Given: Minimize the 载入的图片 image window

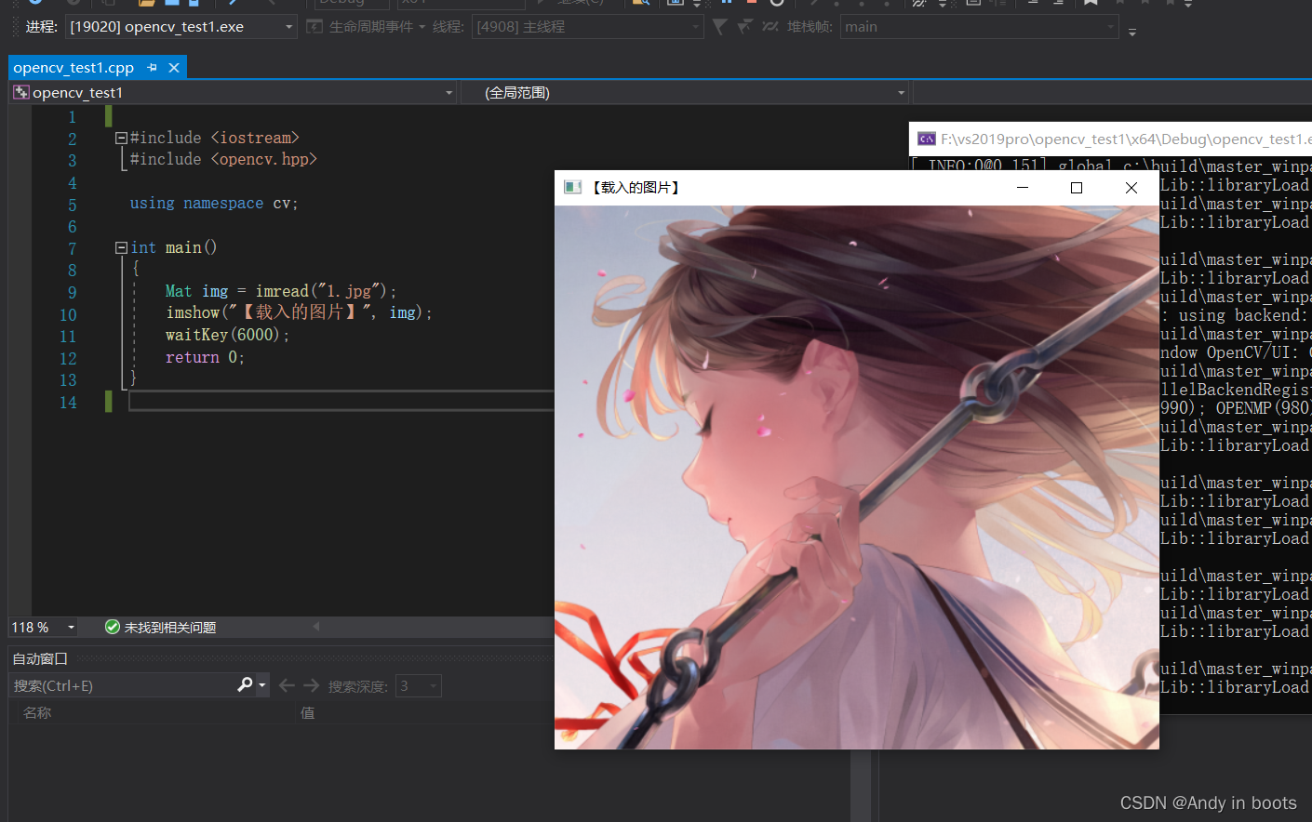Looking at the screenshot, I should click(1023, 188).
